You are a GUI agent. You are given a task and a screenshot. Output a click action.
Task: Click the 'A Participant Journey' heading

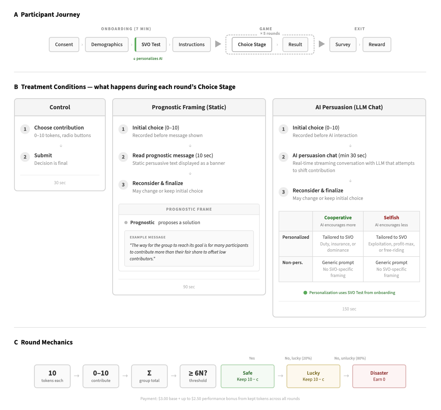pos(47,15)
